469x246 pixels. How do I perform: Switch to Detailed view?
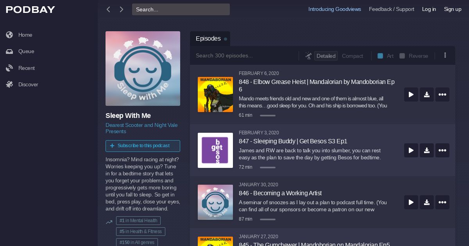[326, 56]
